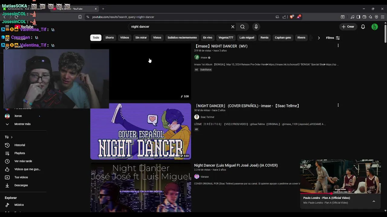Select the Vistos chip
Screen dimensions: 387x217
point(157,38)
